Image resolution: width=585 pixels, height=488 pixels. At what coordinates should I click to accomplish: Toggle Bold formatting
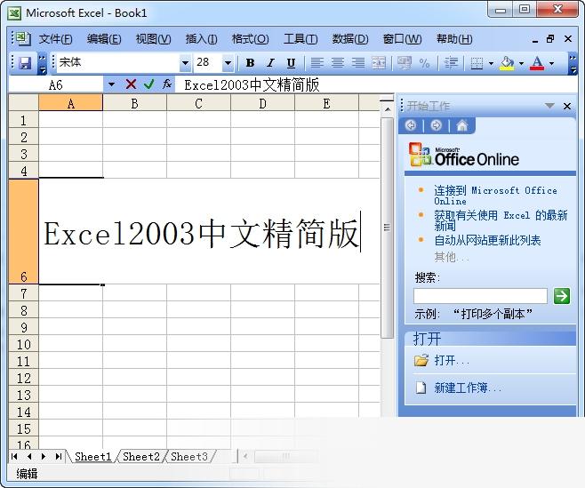(251, 63)
